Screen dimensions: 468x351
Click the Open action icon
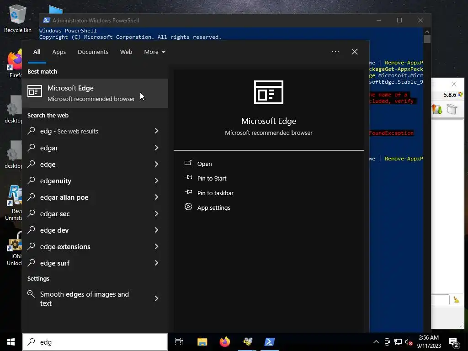(188, 163)
